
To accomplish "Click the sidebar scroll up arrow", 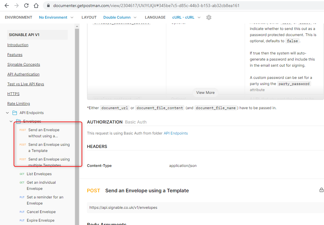I will (x=77, y=26).
